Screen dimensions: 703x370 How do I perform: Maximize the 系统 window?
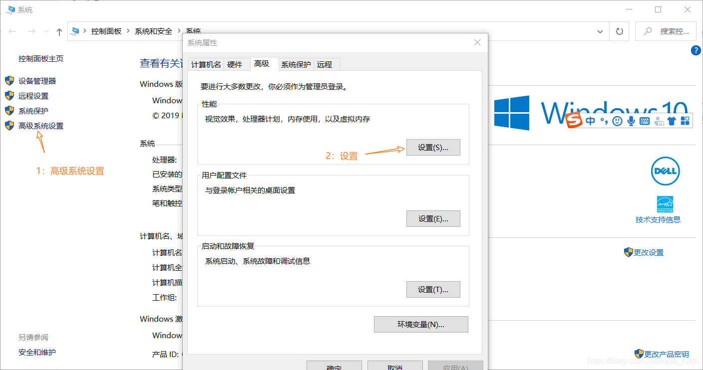(658, 9)
